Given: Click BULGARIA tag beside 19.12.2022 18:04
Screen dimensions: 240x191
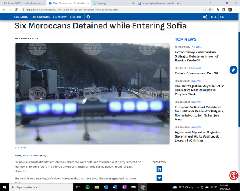Looking at the screenshot, I should coord(196,127).
